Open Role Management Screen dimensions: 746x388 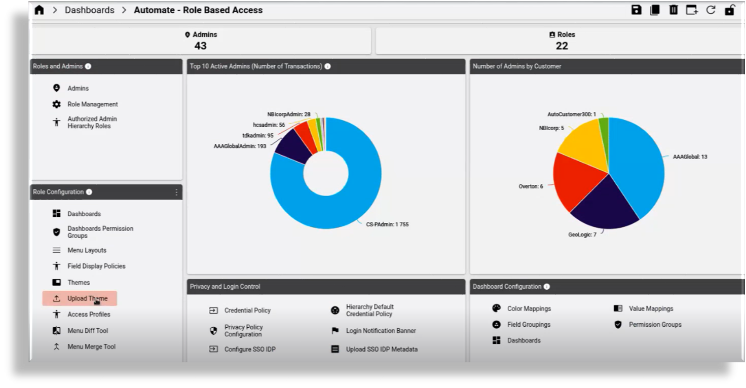[92, 104]
